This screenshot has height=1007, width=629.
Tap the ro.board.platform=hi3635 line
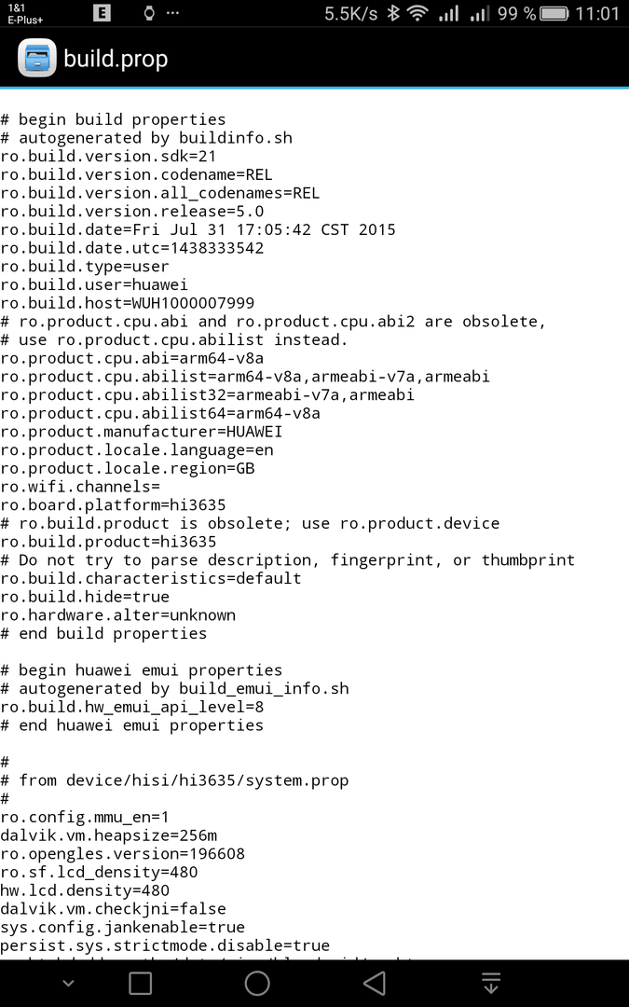coord(113,504)
